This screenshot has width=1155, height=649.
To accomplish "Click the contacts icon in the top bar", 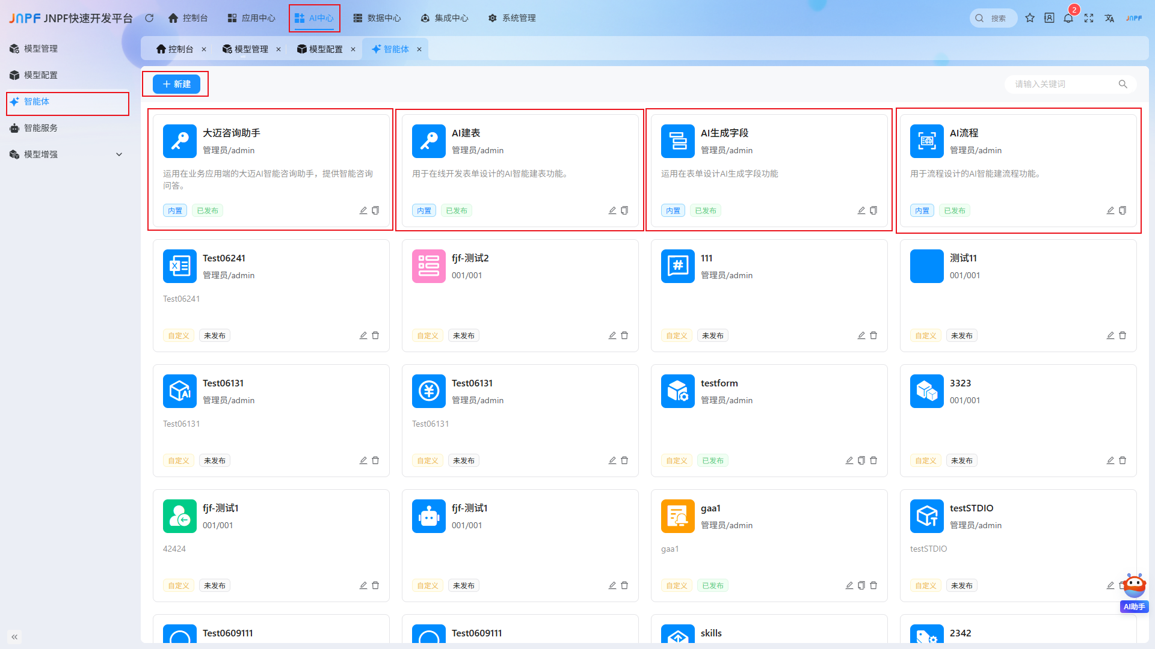I will [1049, 18].
